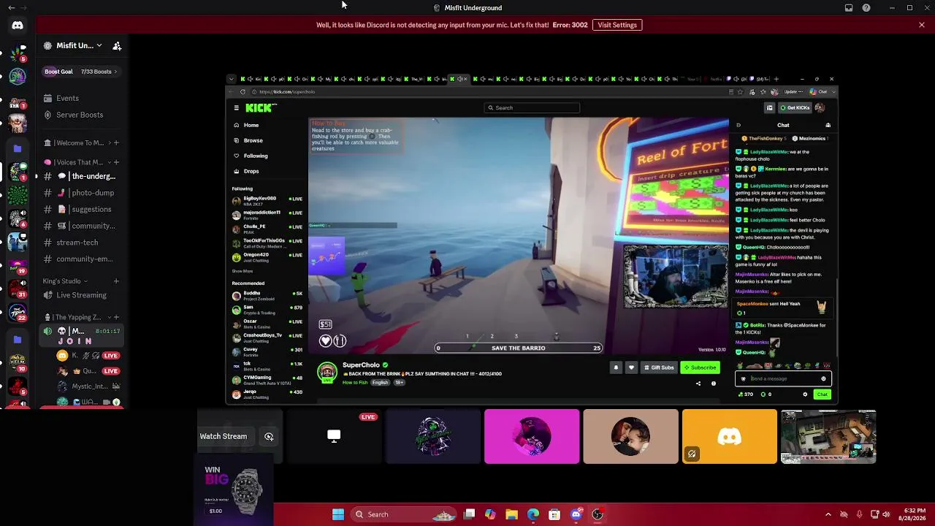Click the Watch Stream button
Image resolution: width=935 pixels, height=526 pixels.
224,436
